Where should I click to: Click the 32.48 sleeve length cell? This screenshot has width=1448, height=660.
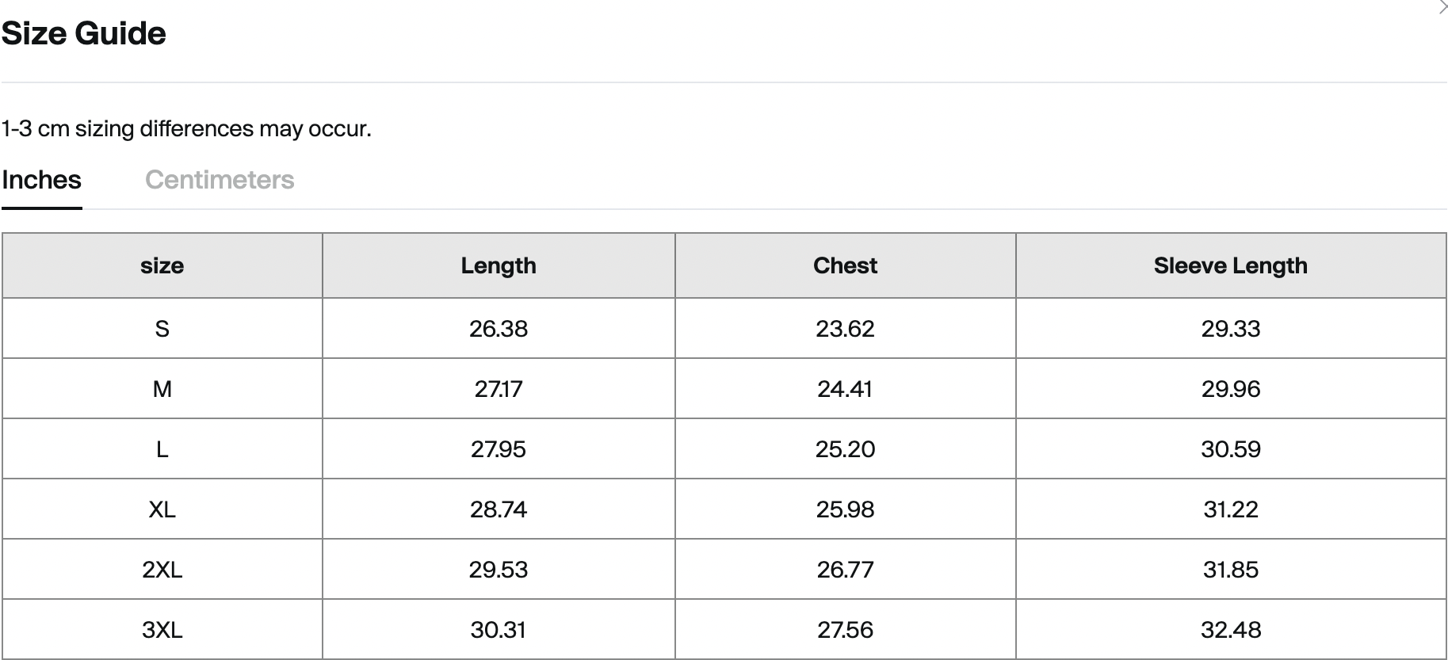coord(1230,630)
